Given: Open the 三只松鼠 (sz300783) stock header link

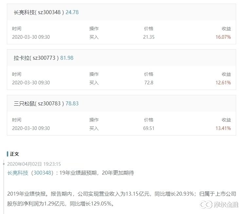Looking at the screenshot, I should [x=39, y=104].
